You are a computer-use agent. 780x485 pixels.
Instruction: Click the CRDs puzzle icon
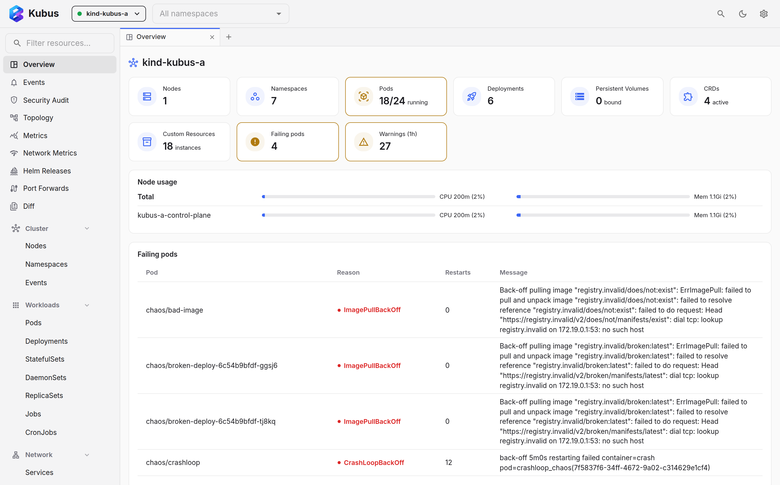click(688, 96)
